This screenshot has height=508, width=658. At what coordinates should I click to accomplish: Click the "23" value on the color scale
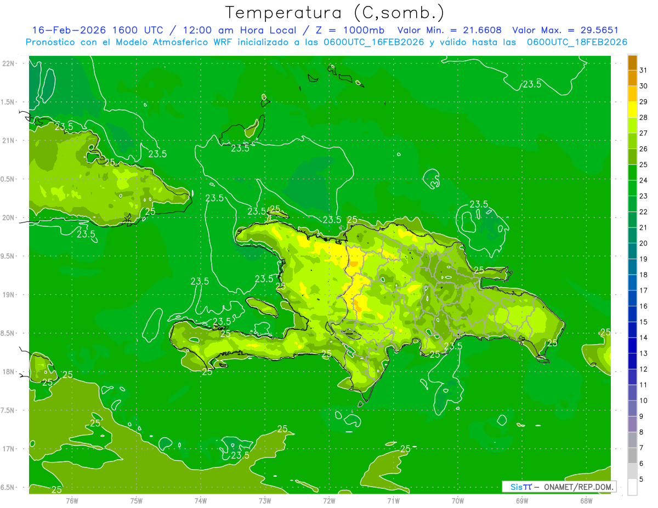click(x=644, y=196)
